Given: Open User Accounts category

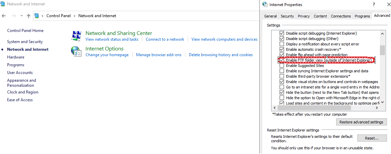Looking at the screenshot, I should (x=20, y=73).
